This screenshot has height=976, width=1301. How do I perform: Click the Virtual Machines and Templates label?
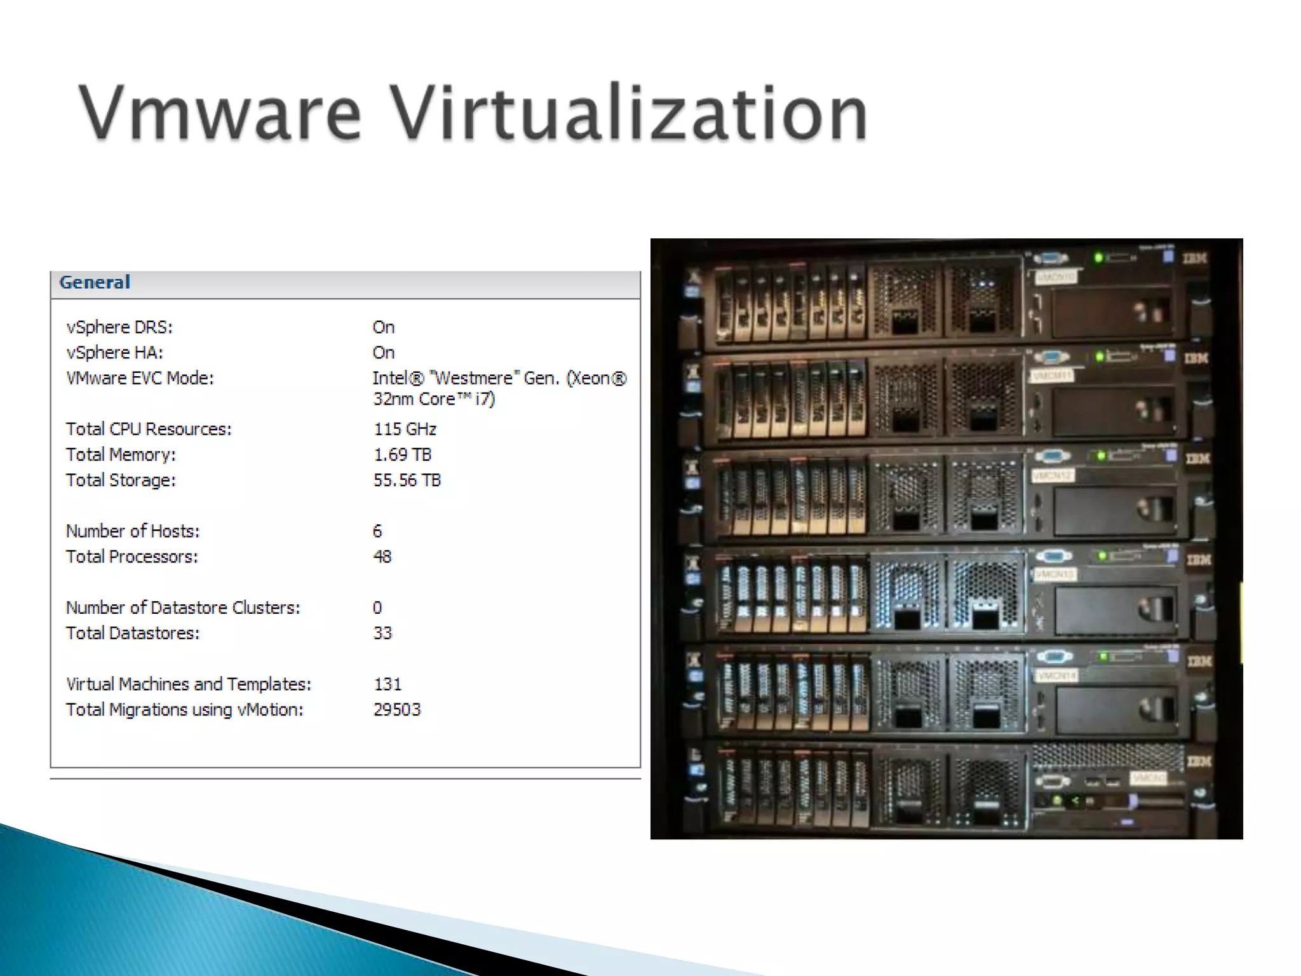[188, 684]
